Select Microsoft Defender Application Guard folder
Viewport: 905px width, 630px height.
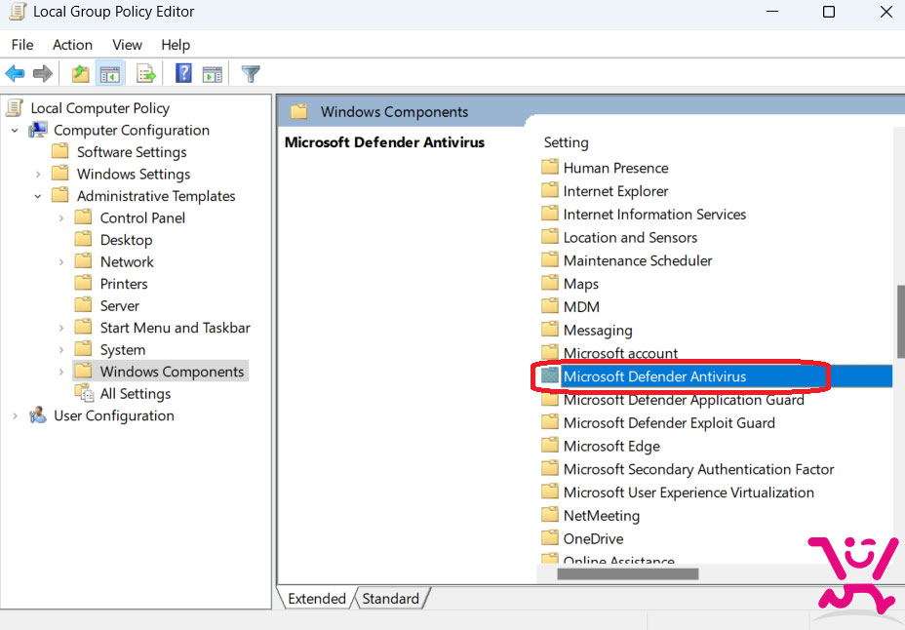tap(684, 399)
